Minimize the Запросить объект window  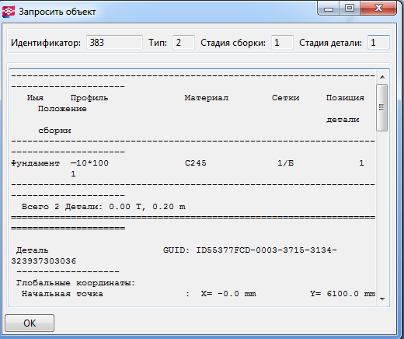329,9
